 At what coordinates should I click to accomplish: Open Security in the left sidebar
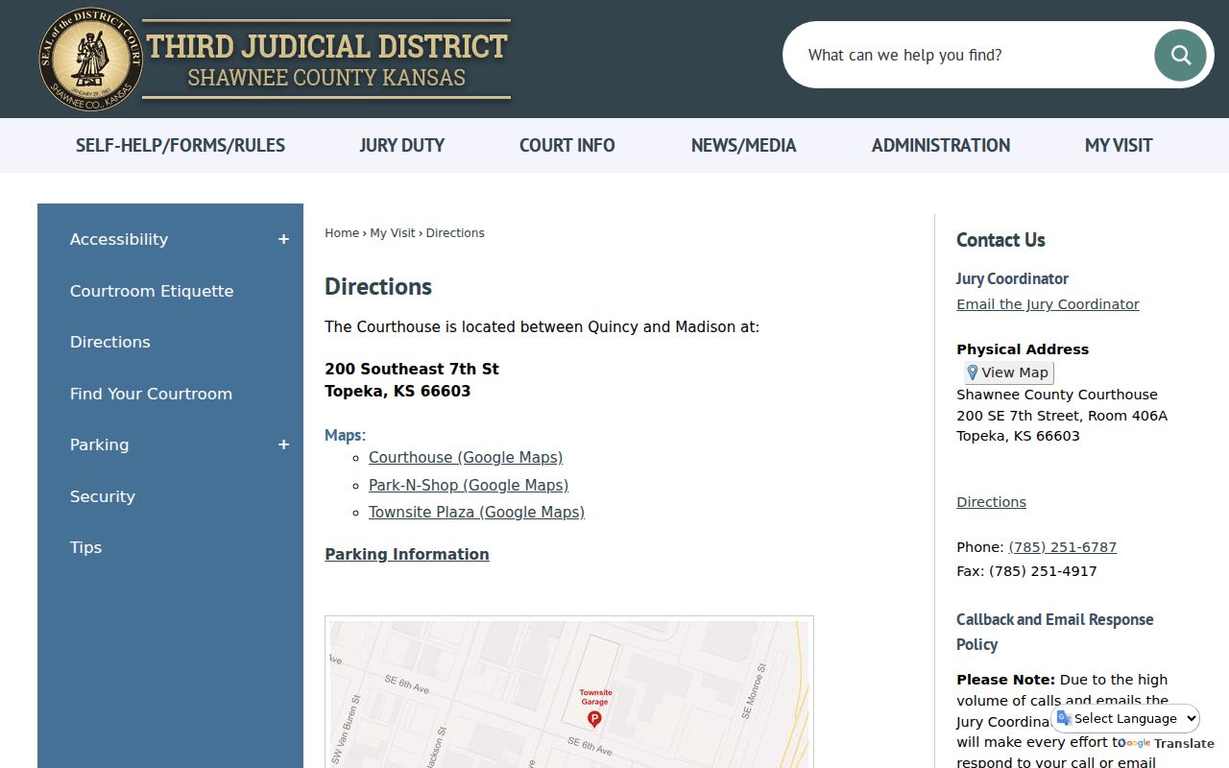[103, 496]
